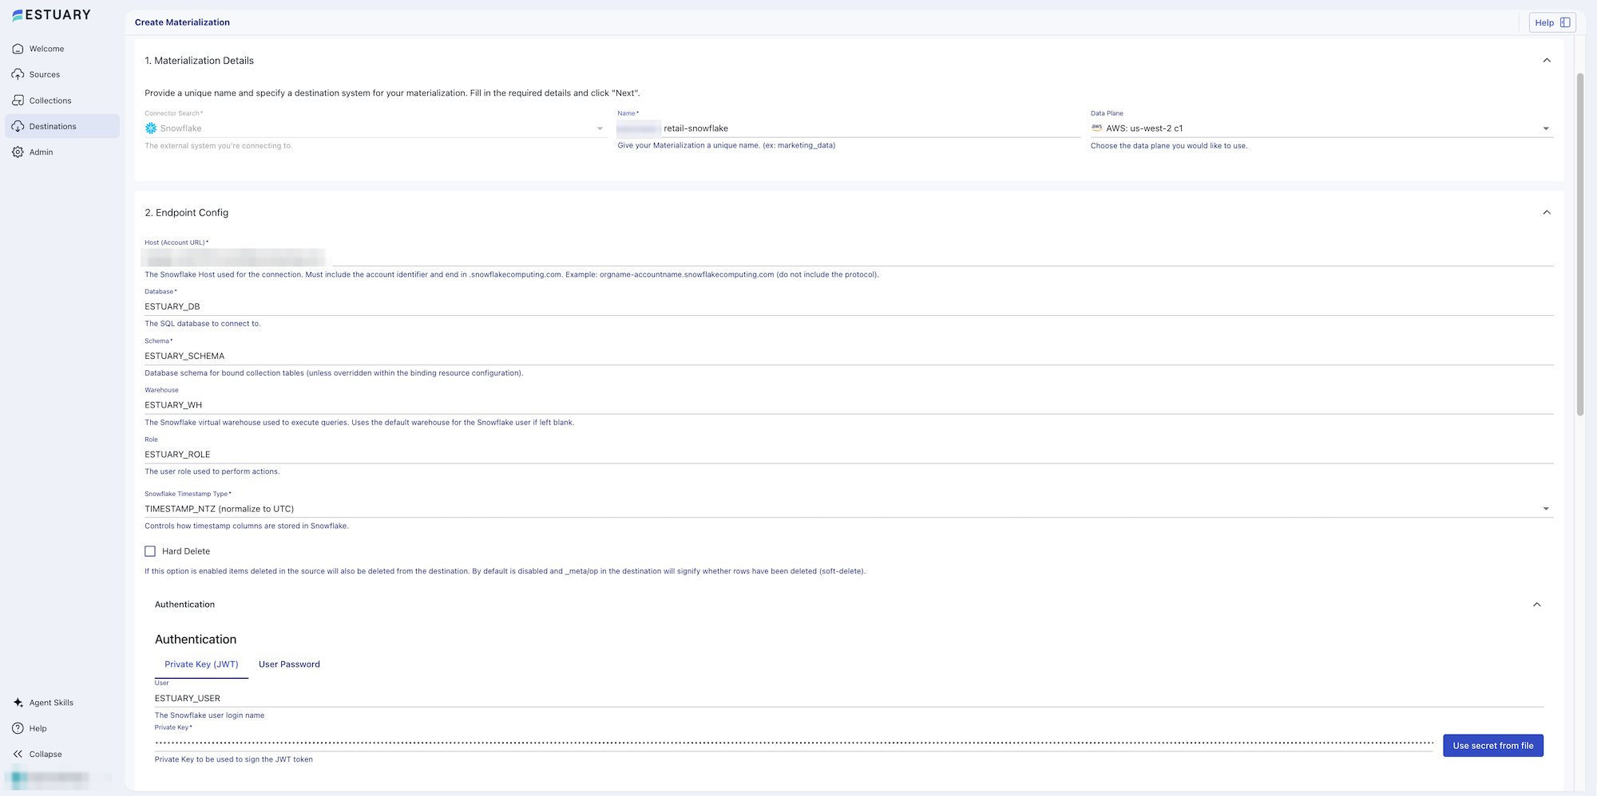Click the Name field containing retail-snowflake
This screenshot has height=796, width=1597.
point(849,128)
